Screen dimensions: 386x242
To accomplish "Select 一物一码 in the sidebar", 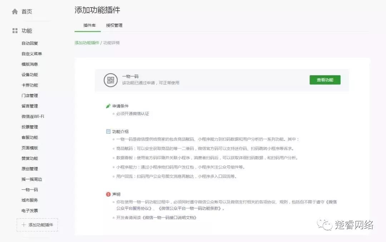I will tap(30, 190).
